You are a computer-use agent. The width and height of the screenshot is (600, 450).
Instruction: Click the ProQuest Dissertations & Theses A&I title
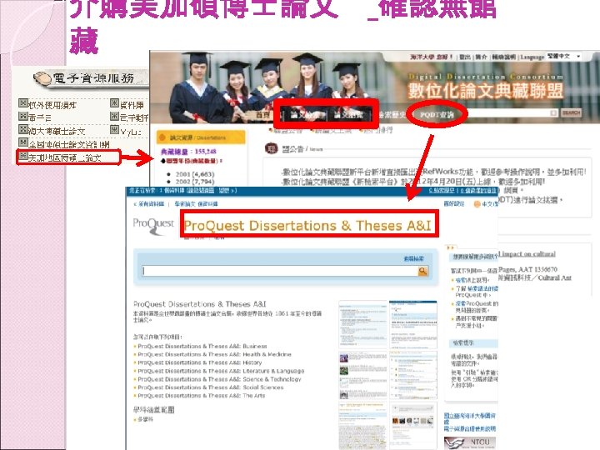point(307,226)
